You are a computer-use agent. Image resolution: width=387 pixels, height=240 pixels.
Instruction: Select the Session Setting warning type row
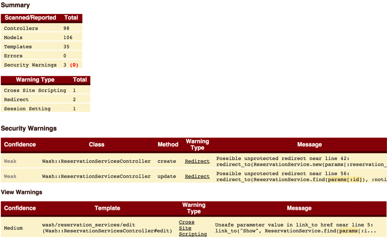tap(27, 109)
